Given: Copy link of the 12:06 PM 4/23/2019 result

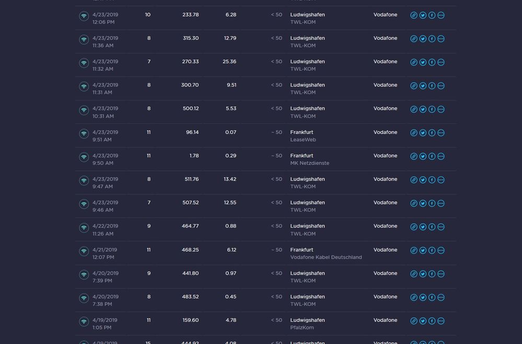Looking at the screenshot, I should click(x=414, y=16).
